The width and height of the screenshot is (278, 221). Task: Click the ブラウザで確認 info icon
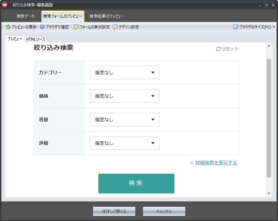click(x=42, y=27)
